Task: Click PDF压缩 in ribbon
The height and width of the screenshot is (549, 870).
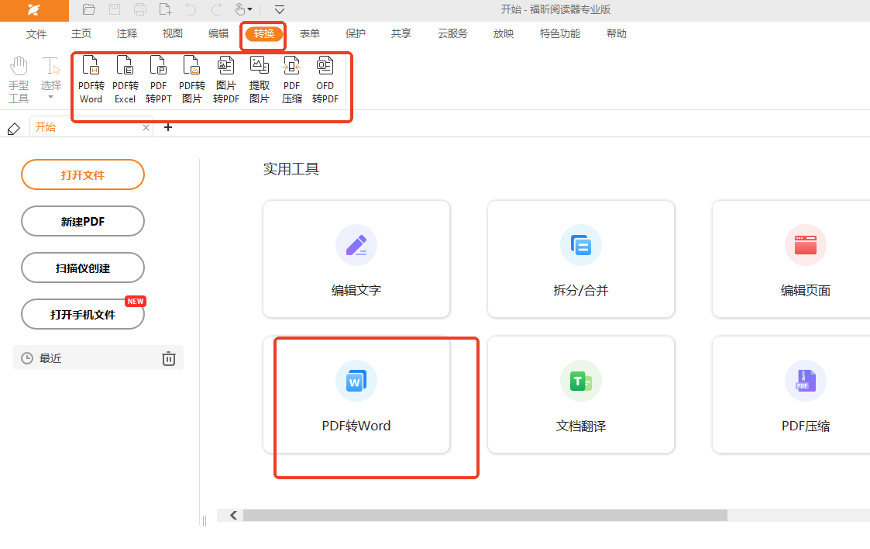Action: (292, 80)
